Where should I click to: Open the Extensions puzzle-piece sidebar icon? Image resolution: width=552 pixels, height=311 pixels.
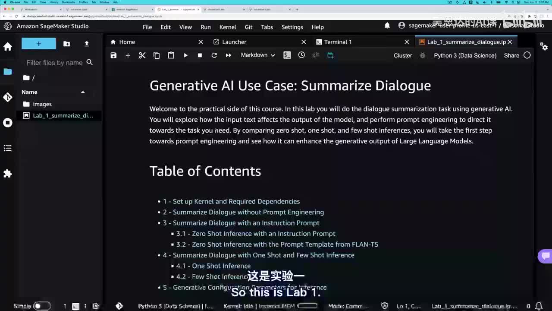pos(8,174)
